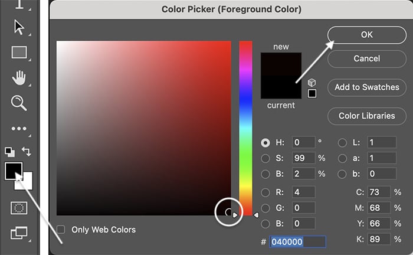Enable Only Web Colors checkbox

pos(61,230)
